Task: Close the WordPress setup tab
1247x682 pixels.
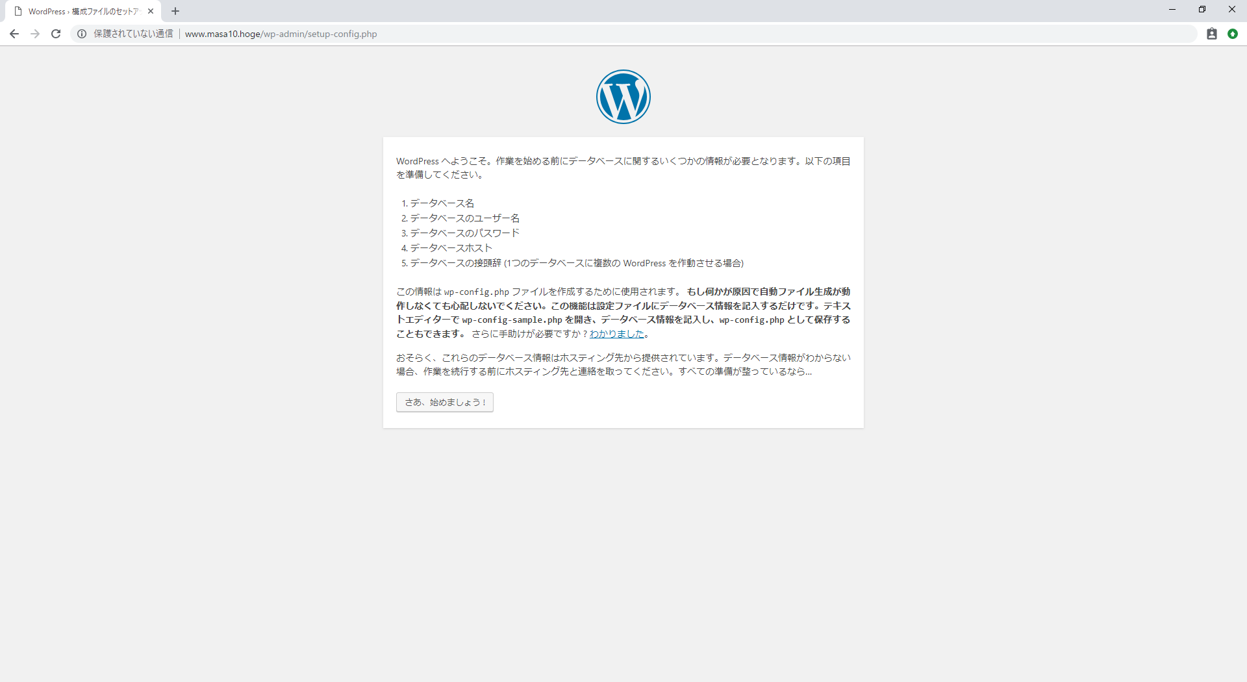Action: [151, 11]
